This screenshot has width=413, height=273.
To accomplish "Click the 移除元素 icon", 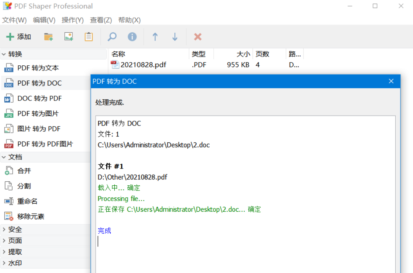I will coord(9,216).
